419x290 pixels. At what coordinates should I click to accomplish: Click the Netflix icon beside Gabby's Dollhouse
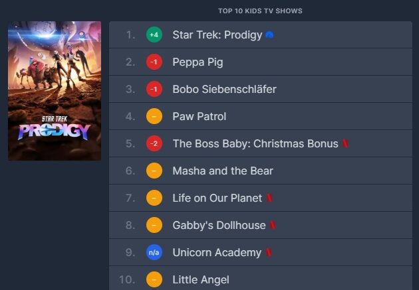click(273, 225)
